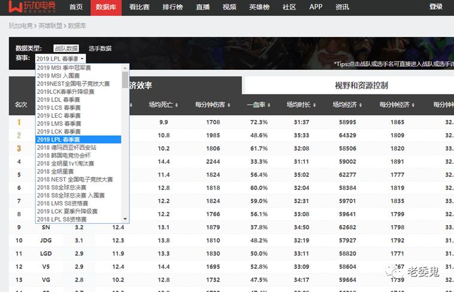Choose 2018 S8全球总决赛 入围赛 option
Image resolution: width=454 pixels, height=292 pixels.
coord(78,195)
